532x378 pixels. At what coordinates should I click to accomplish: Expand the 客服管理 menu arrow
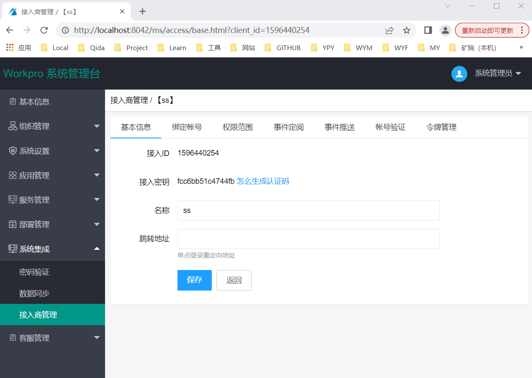[x=96, y=338]
